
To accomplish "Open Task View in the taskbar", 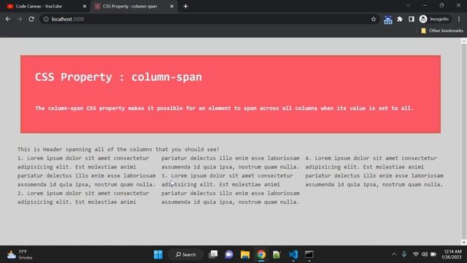I will pos(213,255).
